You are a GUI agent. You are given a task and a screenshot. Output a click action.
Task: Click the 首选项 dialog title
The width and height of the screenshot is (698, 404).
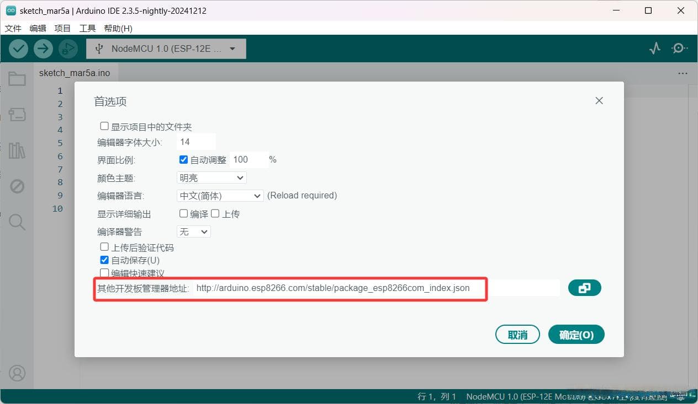point(110,101)
